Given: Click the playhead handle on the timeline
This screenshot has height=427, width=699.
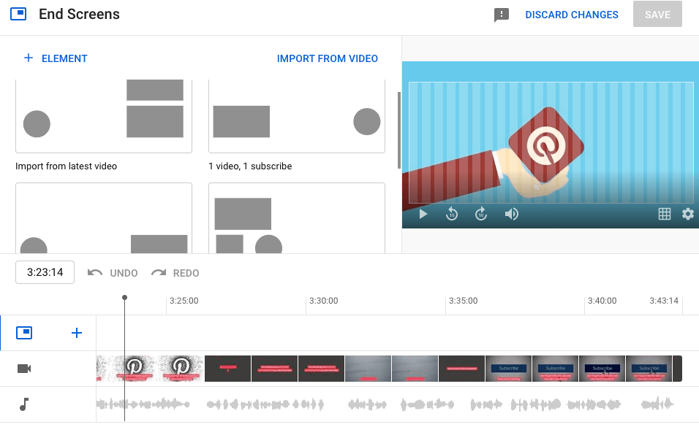Looking at the screenshot, I should click(x=125, y=297).
